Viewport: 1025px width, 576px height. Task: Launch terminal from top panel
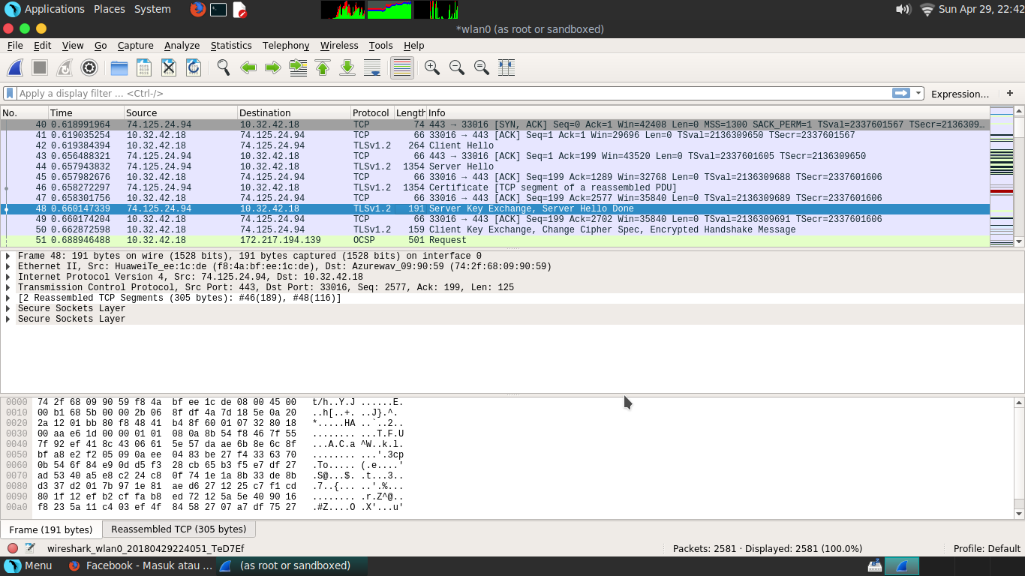[218, 9]
